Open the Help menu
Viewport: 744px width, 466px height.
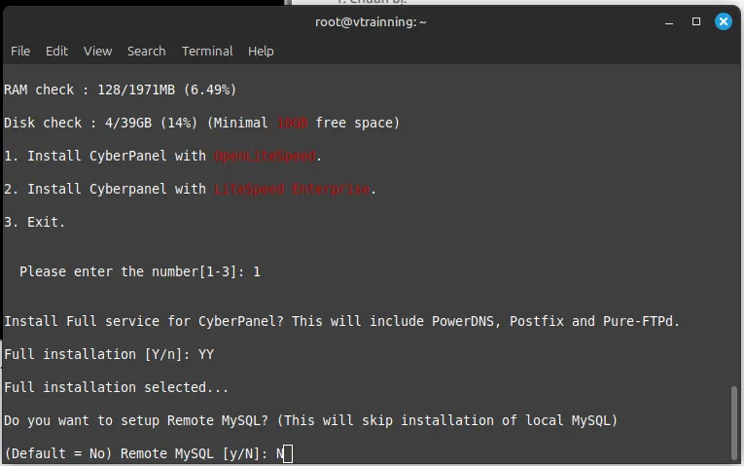261,51
